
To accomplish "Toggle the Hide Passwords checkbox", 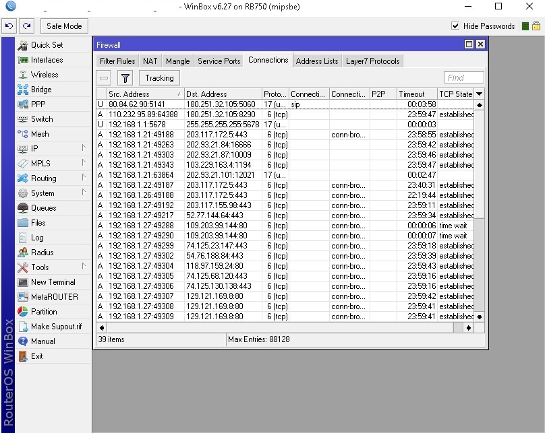I will click(455, 26).
